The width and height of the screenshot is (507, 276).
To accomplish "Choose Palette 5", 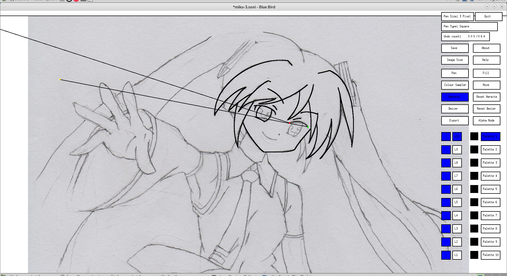I will tap(490, 189).
